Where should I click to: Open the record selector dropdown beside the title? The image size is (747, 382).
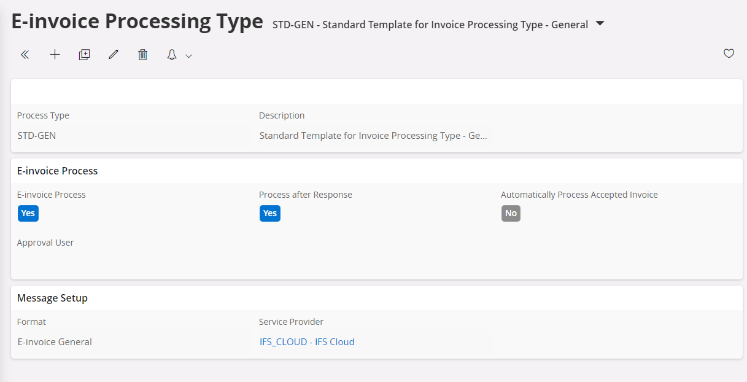pyautogui.click(x=598, y=24)
